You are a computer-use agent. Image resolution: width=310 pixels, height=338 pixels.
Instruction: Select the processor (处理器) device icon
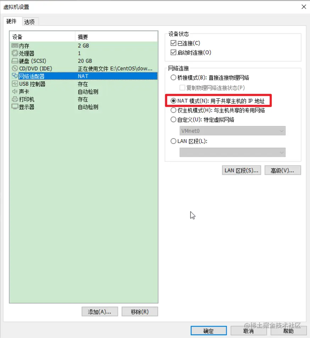[x=15, y=53]
